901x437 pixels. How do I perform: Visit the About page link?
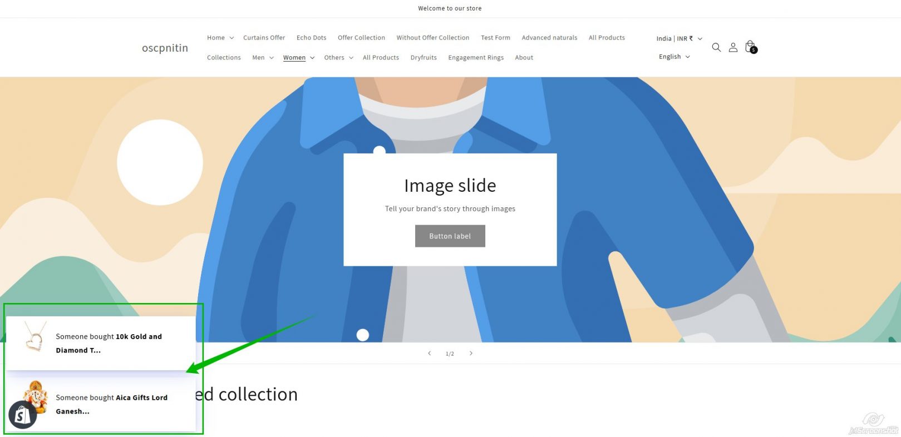pyautogui.click(x=524, y=58)
